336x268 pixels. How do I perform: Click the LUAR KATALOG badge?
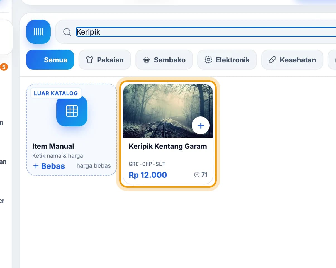[56, 93]
